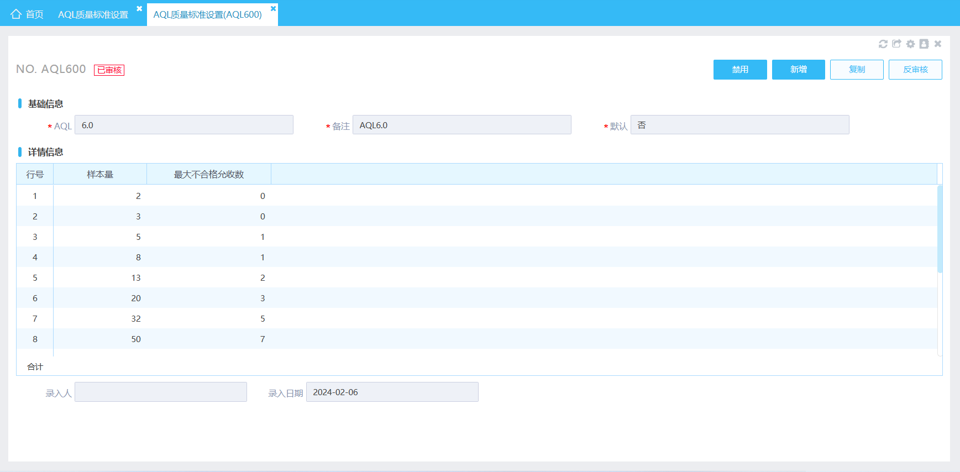Click the home icon beside 首页
The height and width of the screenshot is (472, 960).
tap(16, 14)
